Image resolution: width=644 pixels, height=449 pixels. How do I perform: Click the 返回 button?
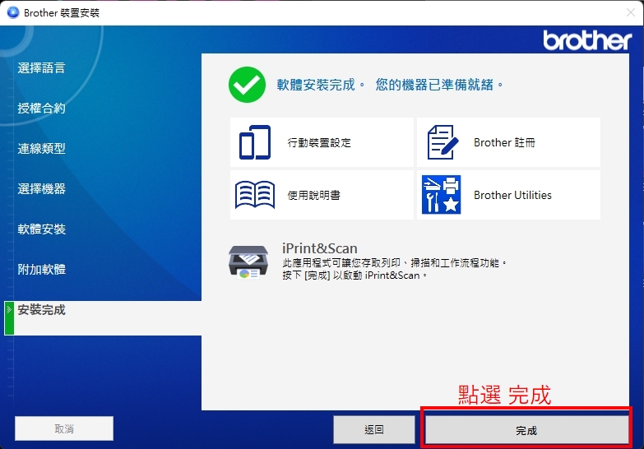click(x=373, y=430)
